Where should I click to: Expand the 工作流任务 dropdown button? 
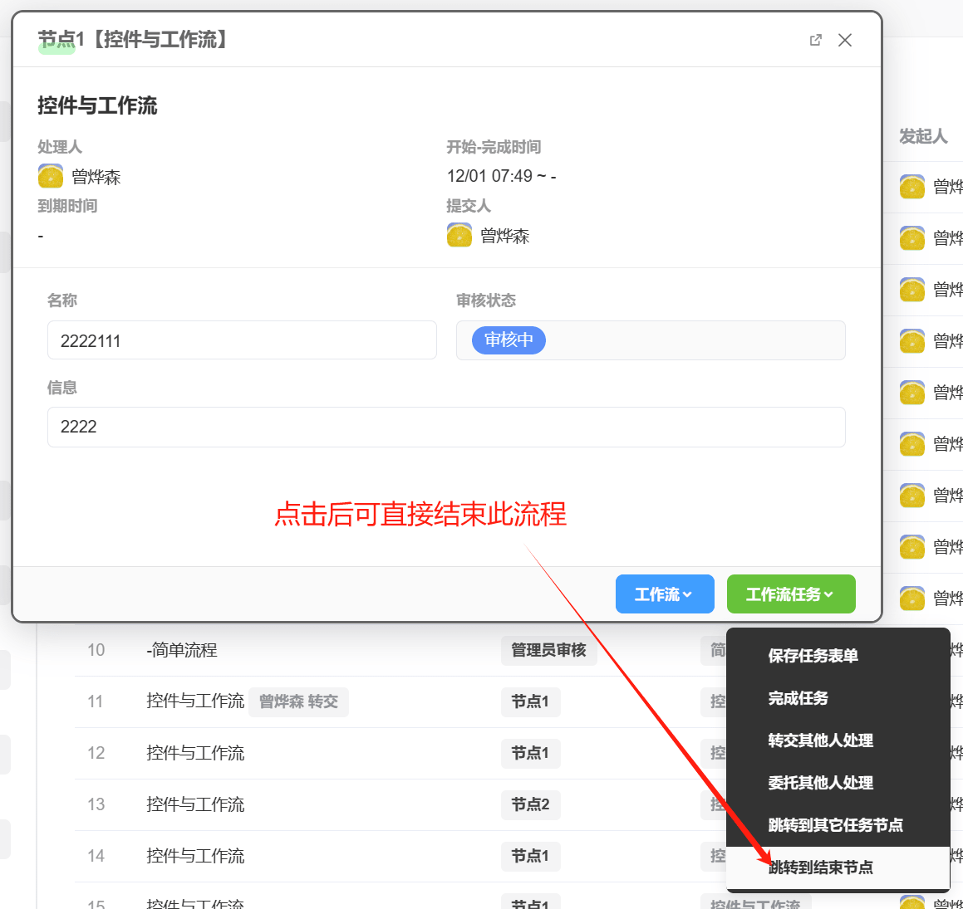[x=790, y=594]
